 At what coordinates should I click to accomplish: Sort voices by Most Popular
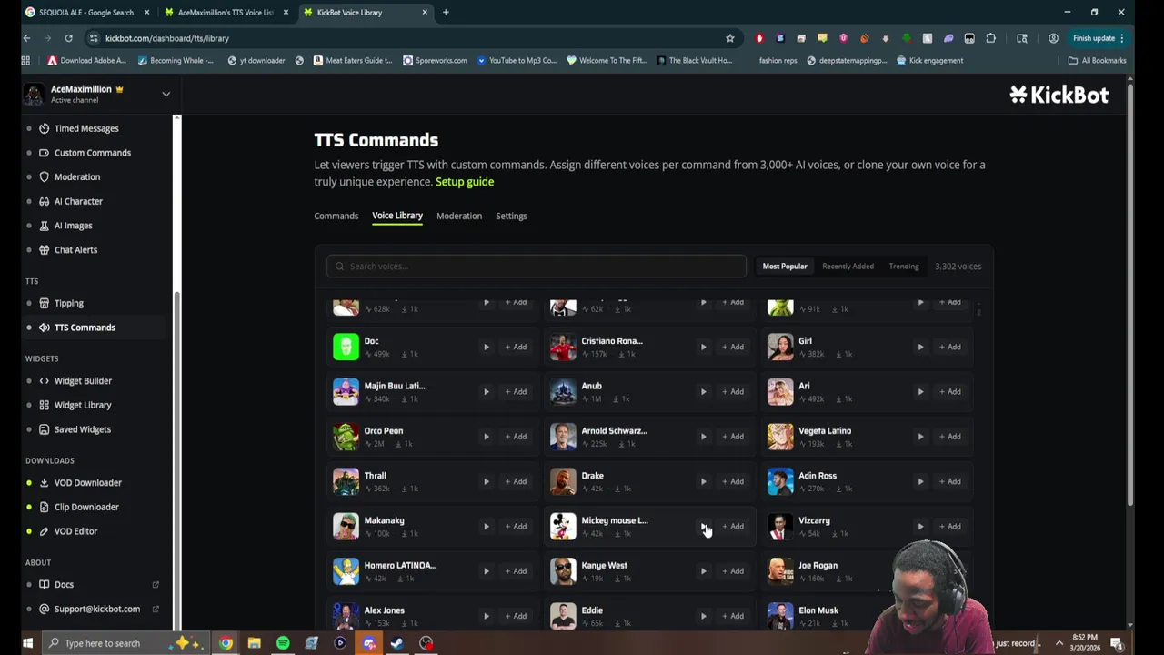click(785, 267)
